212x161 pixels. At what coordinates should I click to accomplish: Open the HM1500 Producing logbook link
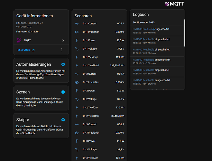143,29
